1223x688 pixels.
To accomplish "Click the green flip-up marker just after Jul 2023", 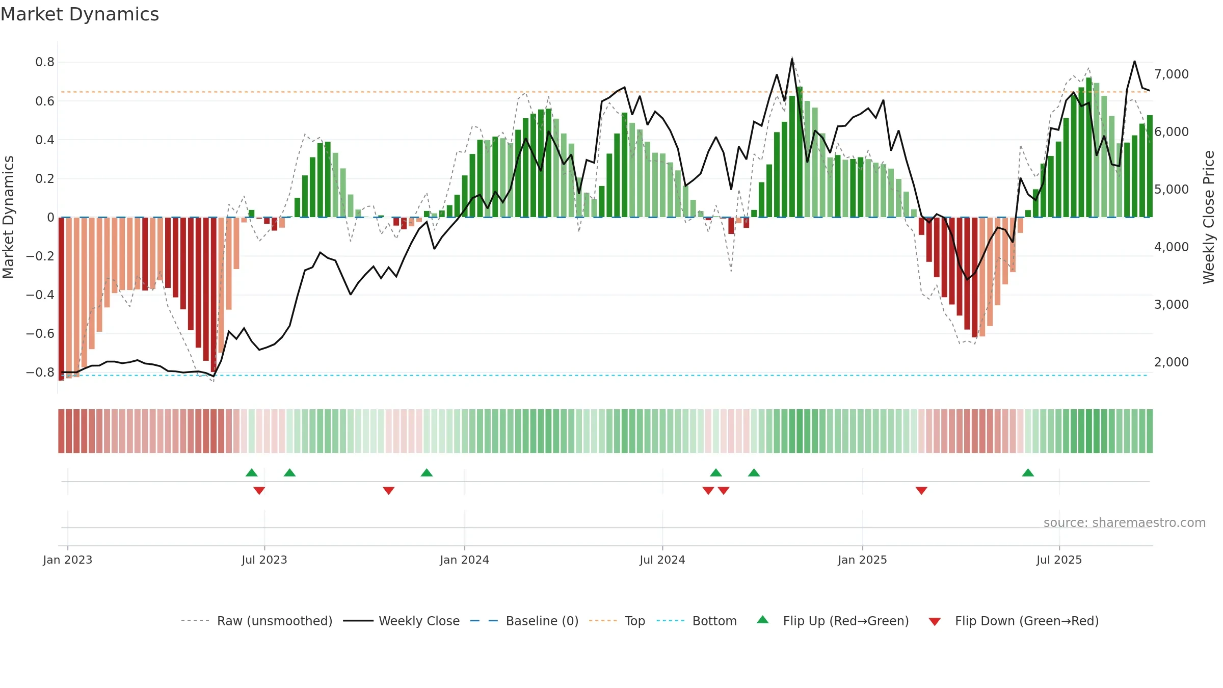I will [290, 472].
